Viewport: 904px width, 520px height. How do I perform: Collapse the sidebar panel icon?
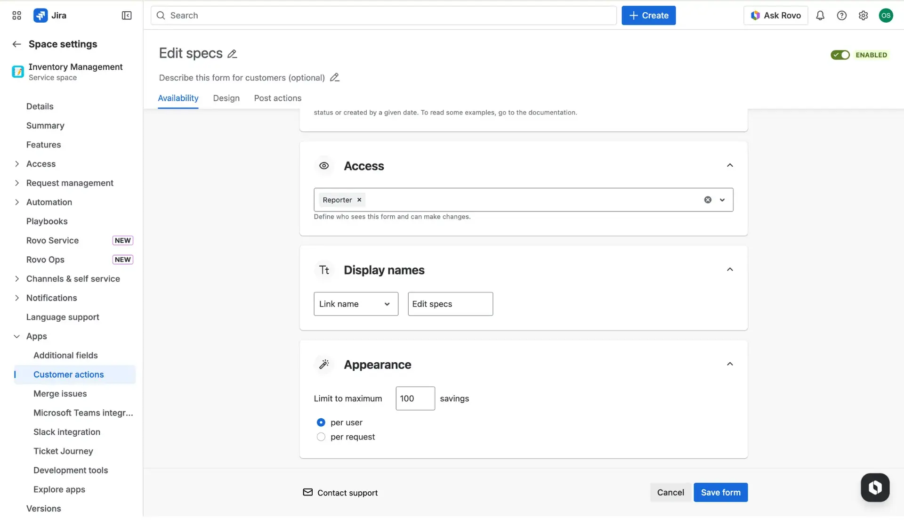[x=126, y=15]
